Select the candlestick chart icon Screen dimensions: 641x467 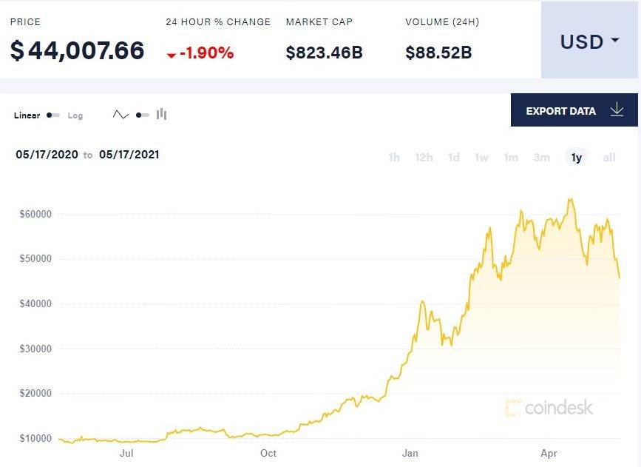[x=161, y=114]
